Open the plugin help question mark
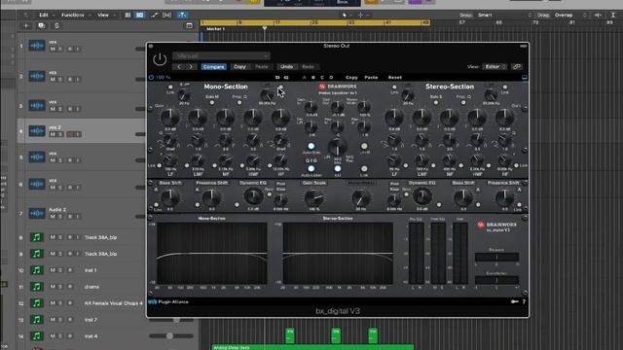 (x=524, y=302)
